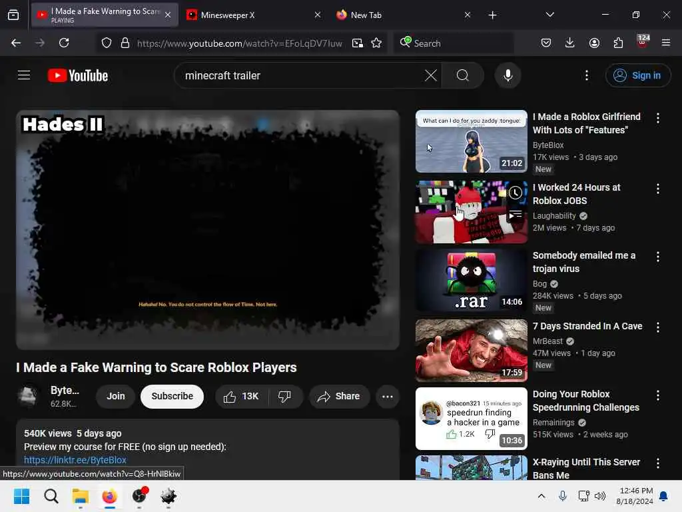Open a new browser tab

click(492, 15)
